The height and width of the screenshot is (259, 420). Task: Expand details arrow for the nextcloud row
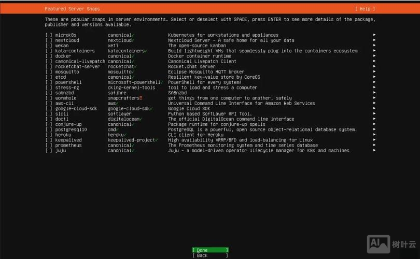(x=374, y=40)
